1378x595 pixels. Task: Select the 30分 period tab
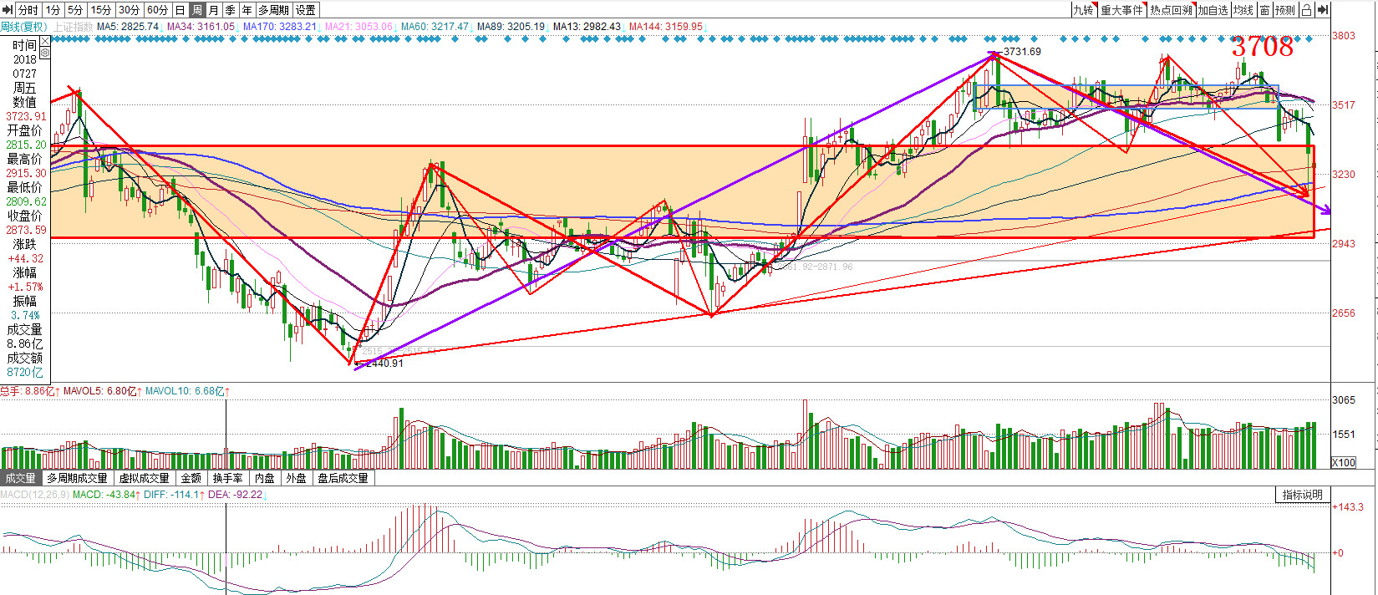coord(130,10)
